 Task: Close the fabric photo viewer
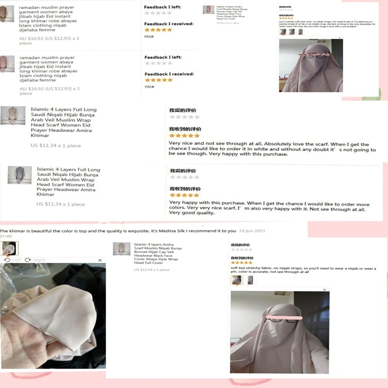coord(100,260)
